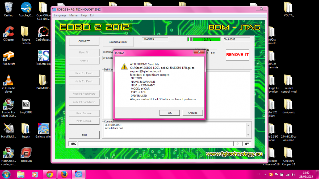Select the 2.0 tdi 140cv ori+mod folder
Image resolution: width=319 pixels, height=179 pixels.
point(289,132)
